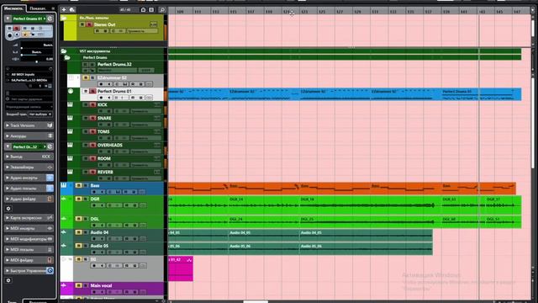Solo the EZdrummer 02 track
Screen dimensions: 538x303
click(92, 77)
